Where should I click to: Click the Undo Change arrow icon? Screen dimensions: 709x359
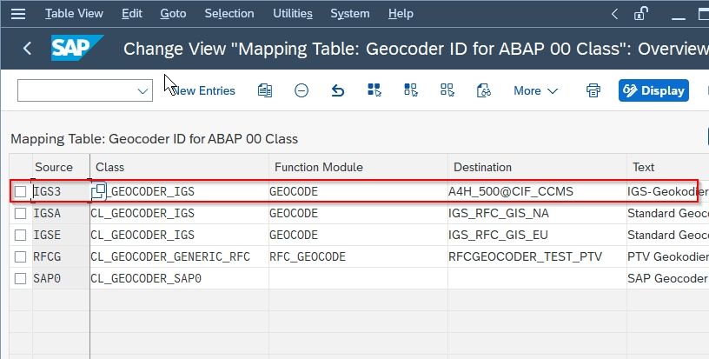coord(338,91)
